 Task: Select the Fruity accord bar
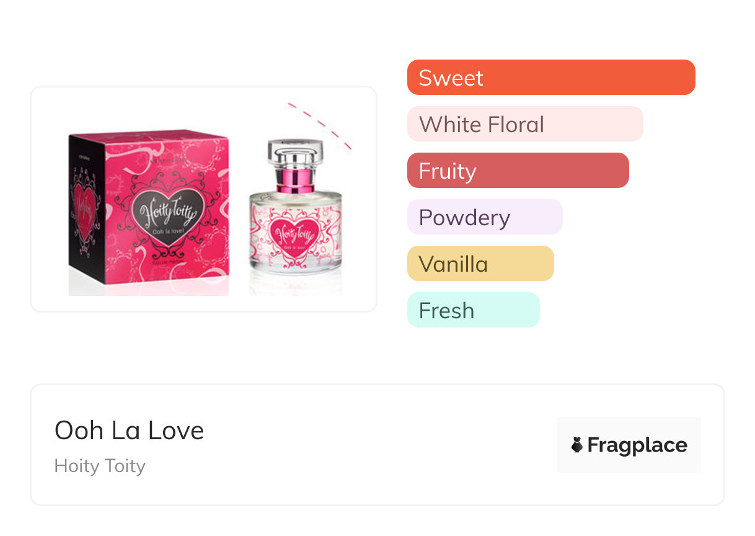(x=518, y=171)
